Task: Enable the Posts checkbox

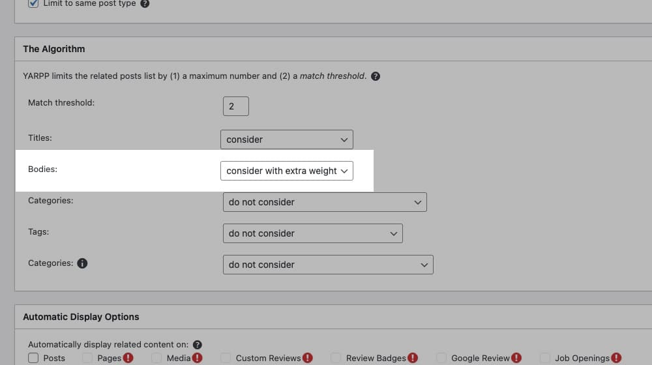Action: pos(34,358)
